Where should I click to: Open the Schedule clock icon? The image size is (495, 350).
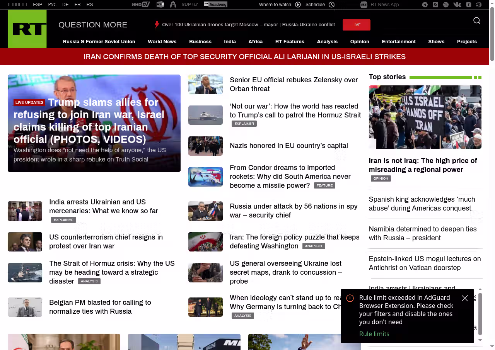coord(331,5)
